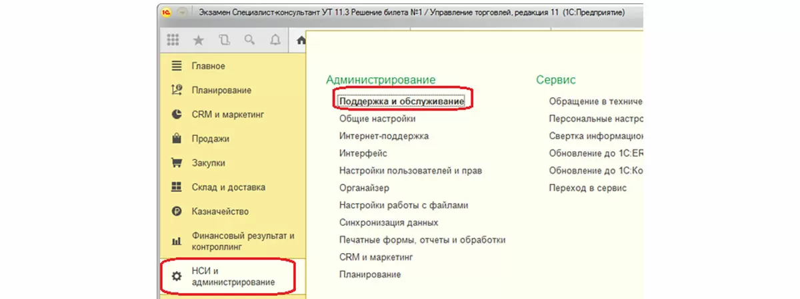Open Персональные настройки service link
800x299 pixels.
click(595, 119)
